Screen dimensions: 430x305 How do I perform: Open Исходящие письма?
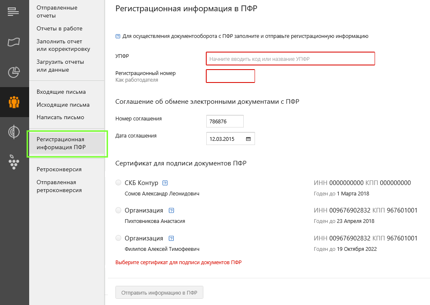point(63,105)
